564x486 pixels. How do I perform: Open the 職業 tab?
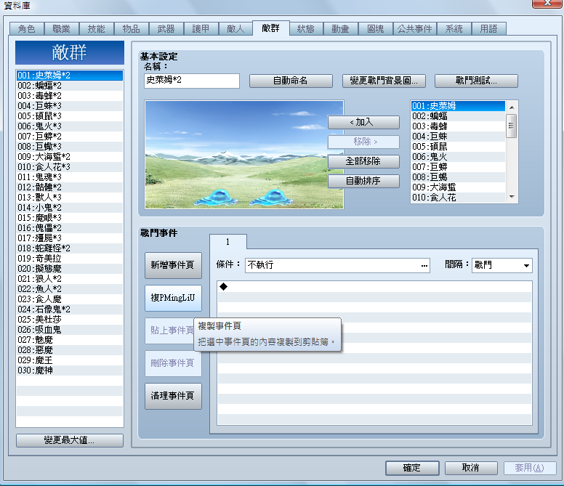[x=61, y=29]
